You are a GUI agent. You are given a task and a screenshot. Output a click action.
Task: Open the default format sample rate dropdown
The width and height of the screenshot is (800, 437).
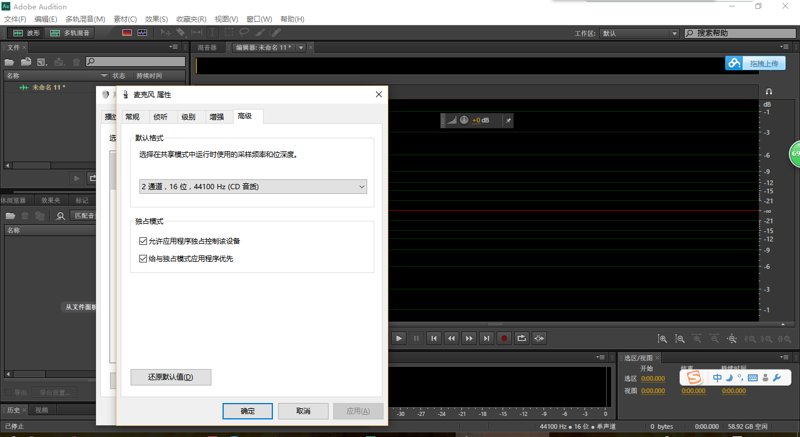tap(253, 187)
